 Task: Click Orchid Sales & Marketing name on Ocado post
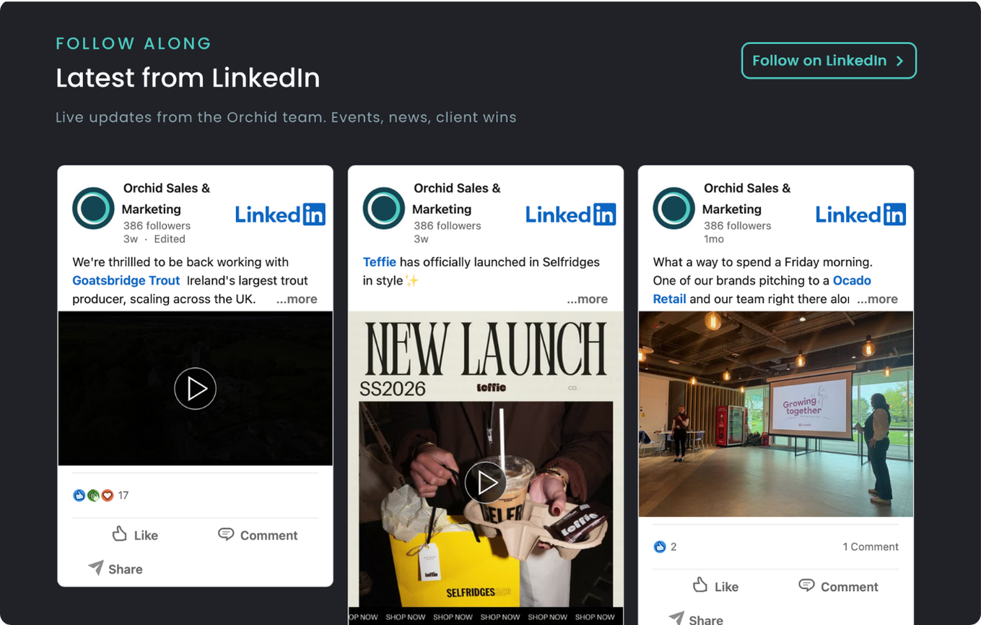coord(747,199)
